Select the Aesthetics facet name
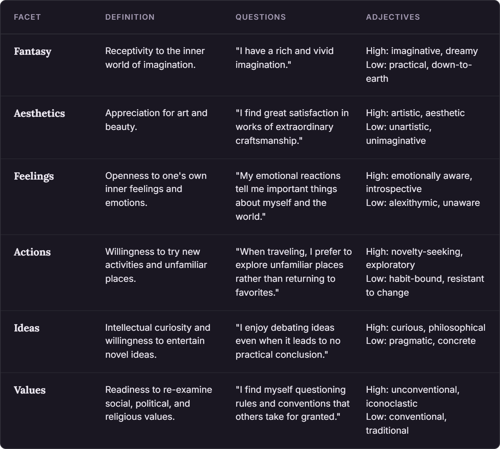The height and width of the screenshot is (449, 500). pos(39,114)
